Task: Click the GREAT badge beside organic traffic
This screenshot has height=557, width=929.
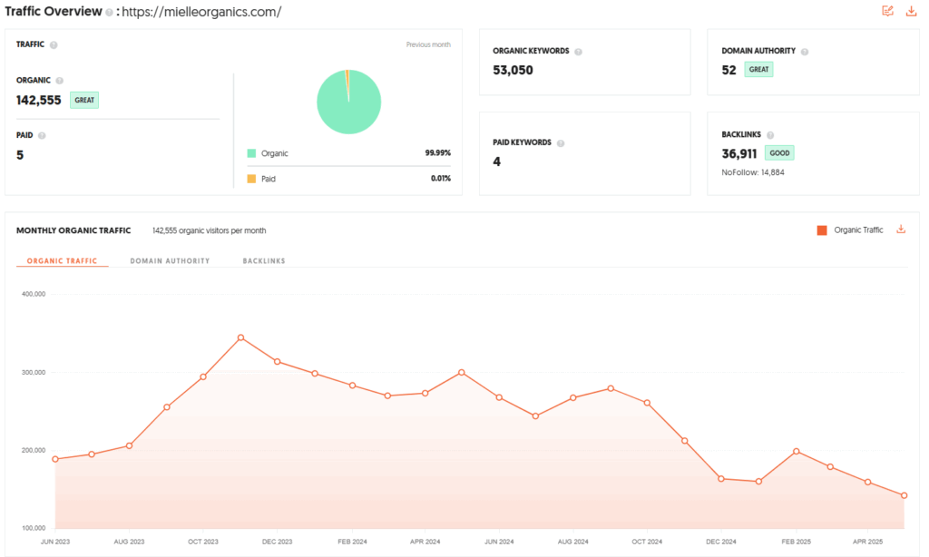Action: point(84,100)
